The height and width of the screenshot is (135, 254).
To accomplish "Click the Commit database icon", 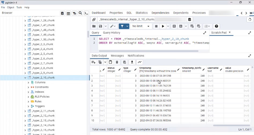I will tap(192, 26).
